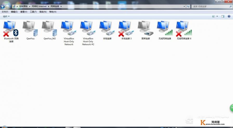This screenshot has width=233, height=128.
Task: Click 网络和 Internet in the breadcrumb path
Action: [39, 6]
